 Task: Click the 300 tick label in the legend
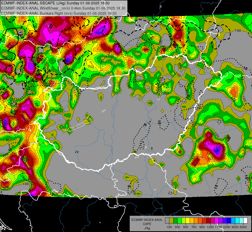(x=177, y=227)
